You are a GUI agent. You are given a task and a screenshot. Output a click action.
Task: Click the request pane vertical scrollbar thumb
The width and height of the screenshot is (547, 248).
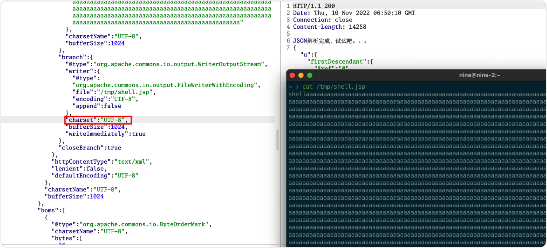[278, 140]
